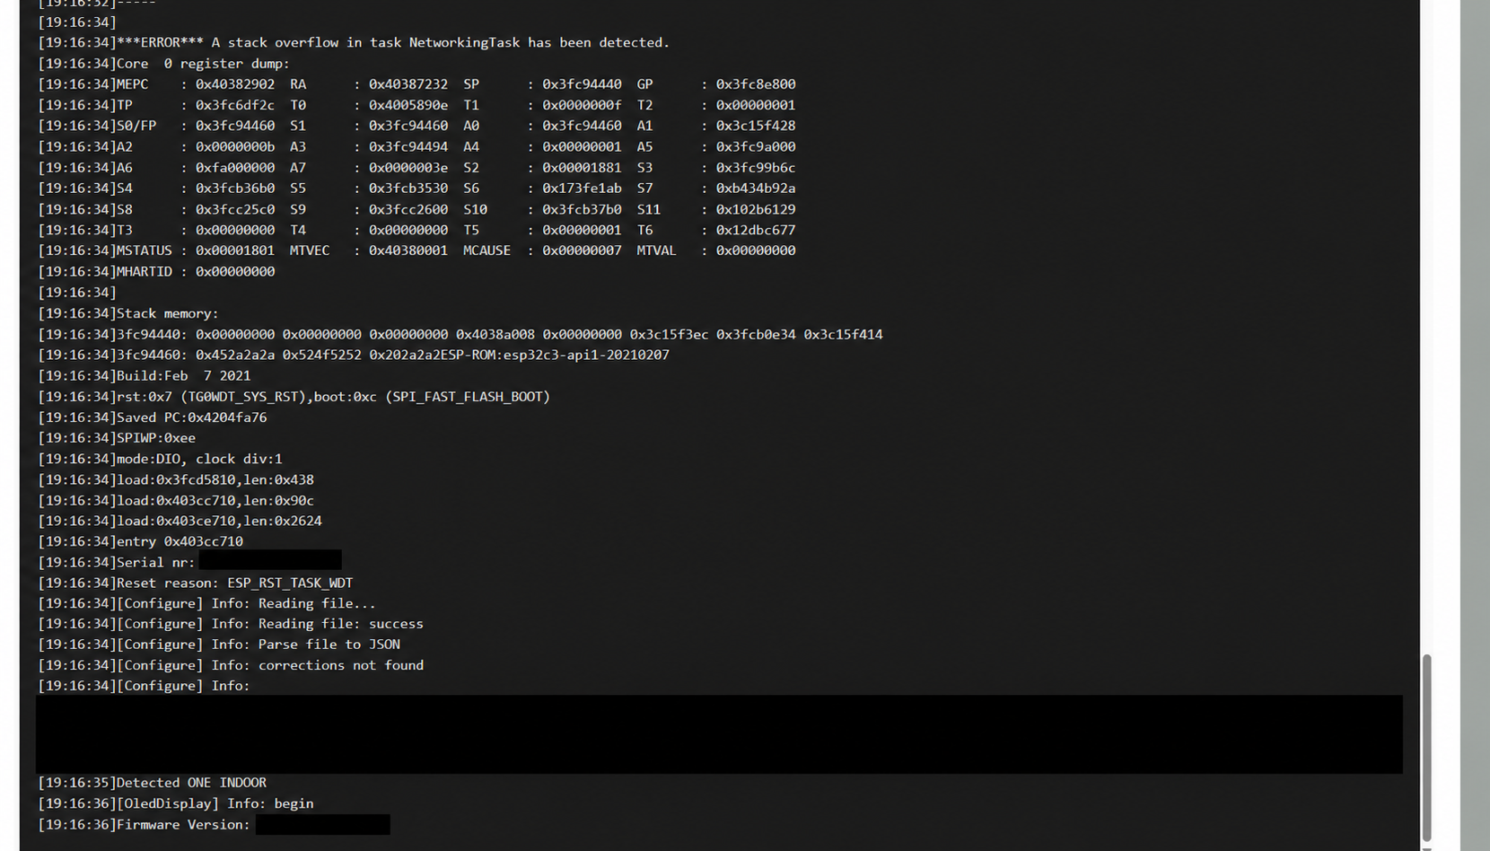Select A2 value 0x0000000b
The width and height of the screenshot is (1490, 851).
click(x=235, y=146)
